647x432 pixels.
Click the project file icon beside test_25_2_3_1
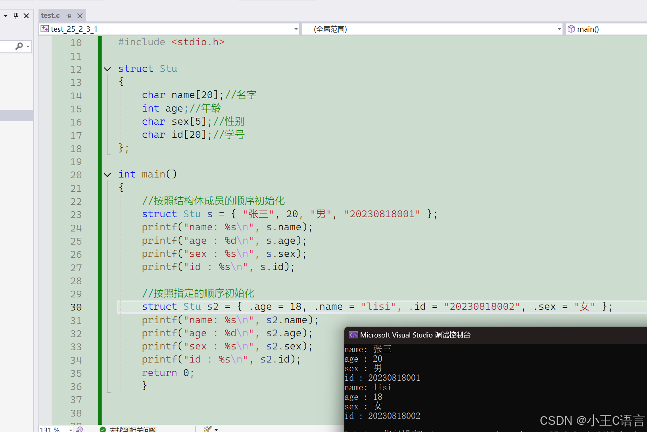point(45,29)
